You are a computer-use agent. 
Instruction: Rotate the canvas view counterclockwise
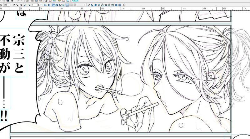click(x=25, y=5)
